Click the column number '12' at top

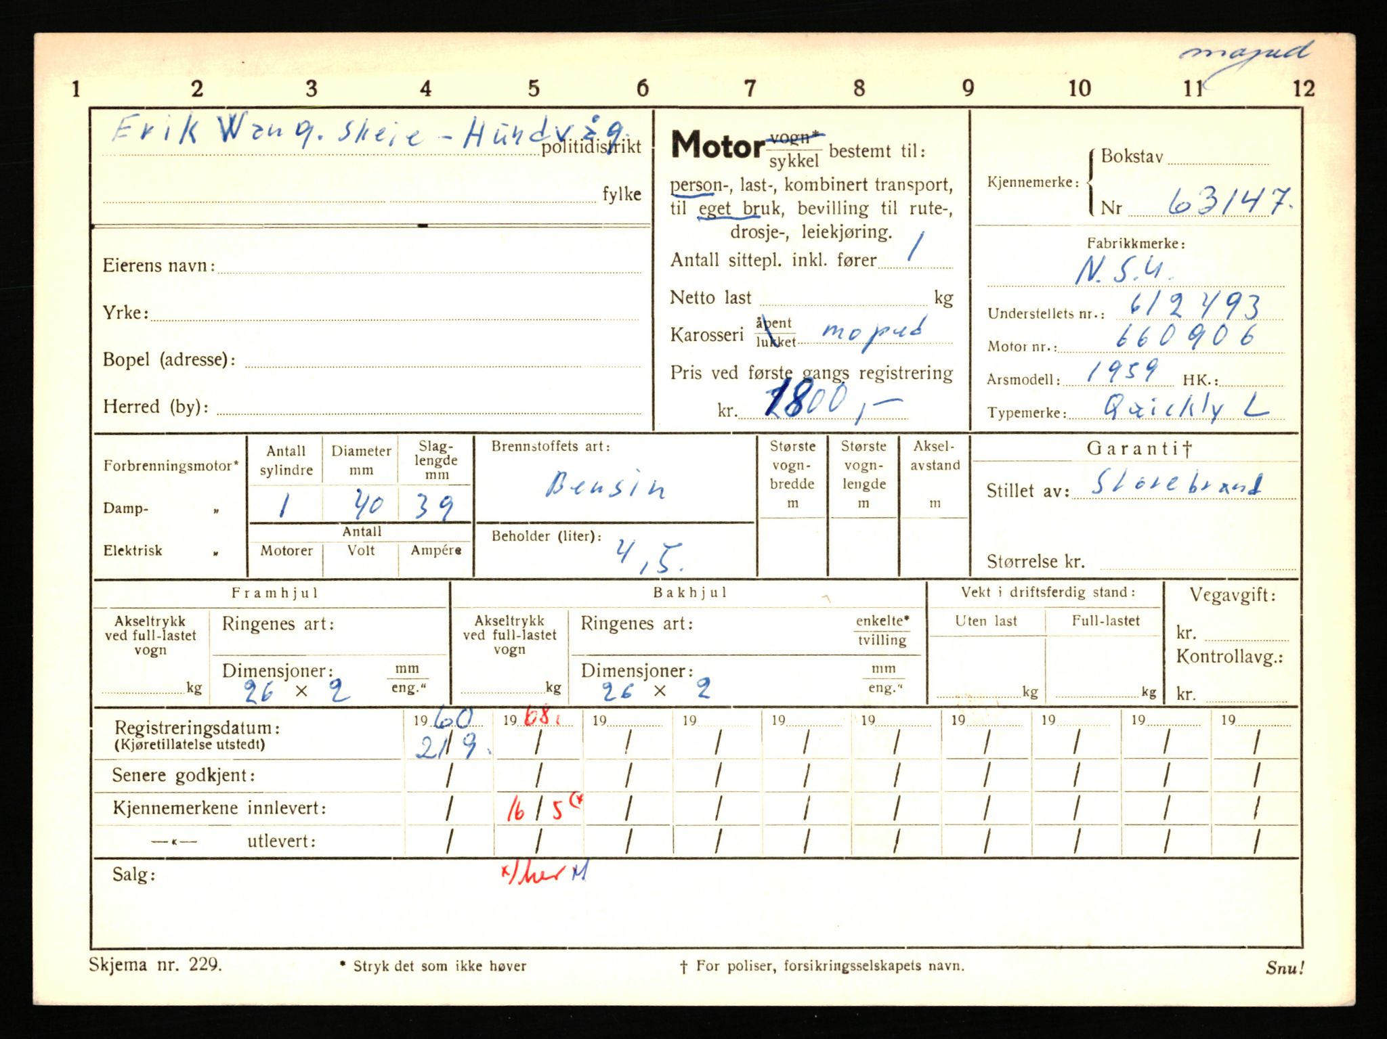[x=1304, y=88]
